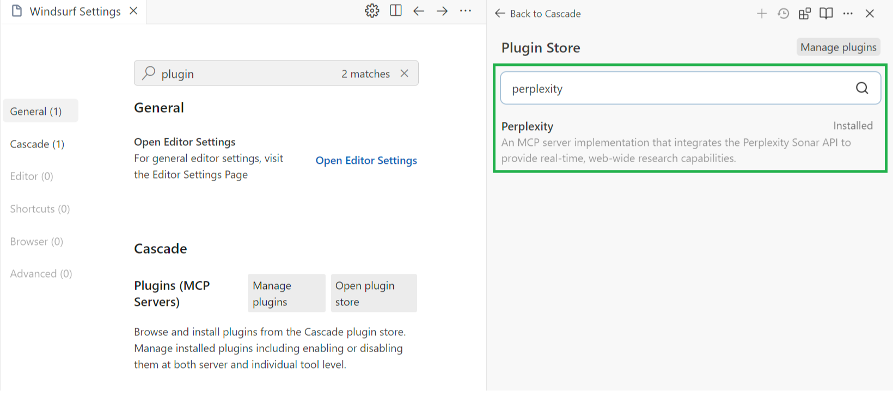Image resolution: width=893 pixels, height=393 pixels.
Task: Select Cascade (1) in settings sidebar
Action: pyautogui.click(x=37, y=144)
